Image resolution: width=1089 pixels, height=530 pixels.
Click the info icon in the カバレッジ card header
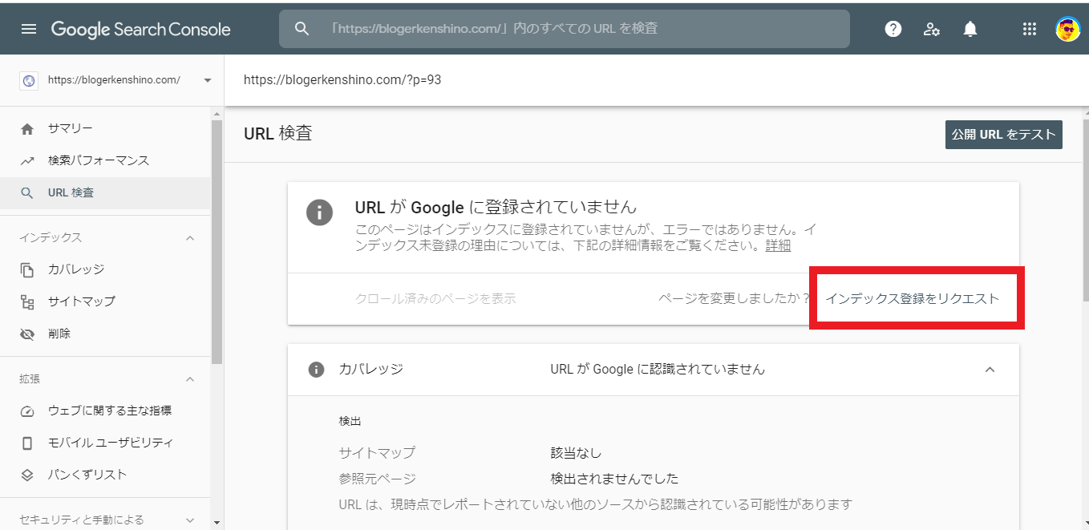tap(316, 370)
